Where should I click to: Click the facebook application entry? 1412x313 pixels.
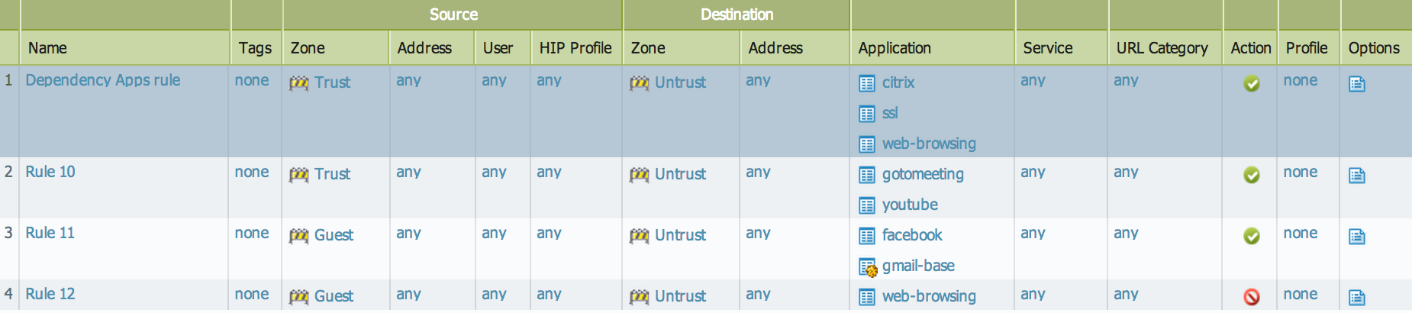tap(911, 235)
